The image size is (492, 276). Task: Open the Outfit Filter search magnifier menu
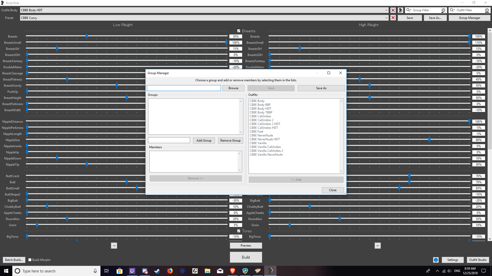coord(452,10)
